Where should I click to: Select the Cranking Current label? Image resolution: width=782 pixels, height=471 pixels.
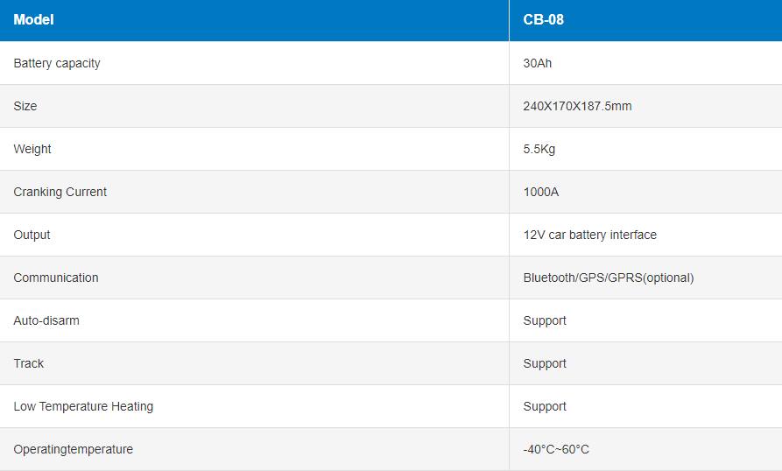[x=60, y=192]
